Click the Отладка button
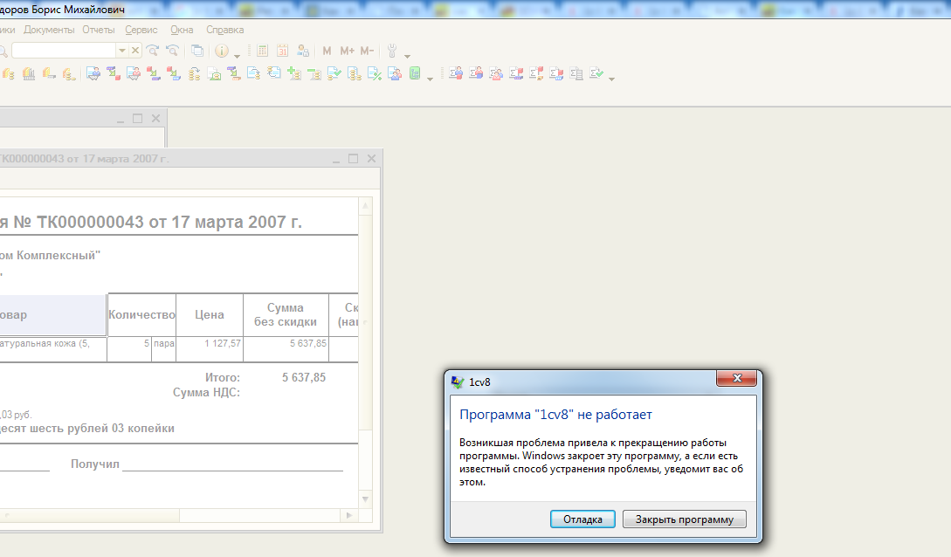Image resolution: width=951 pixels, height=557 pixels. click(x=582, y=519)
